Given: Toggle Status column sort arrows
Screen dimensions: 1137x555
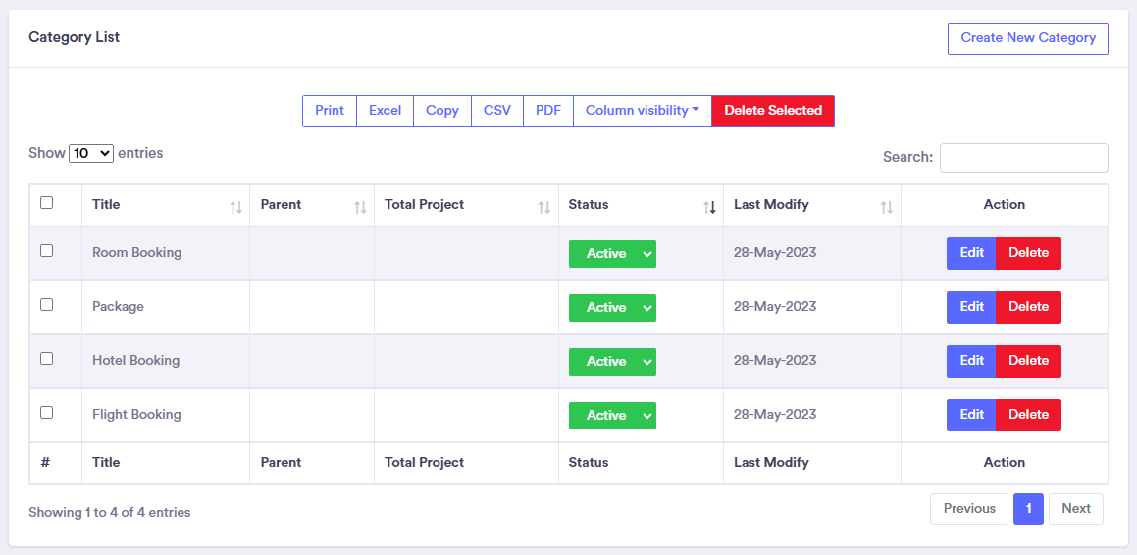Looking at the screenshot, I should click(709, 207).
